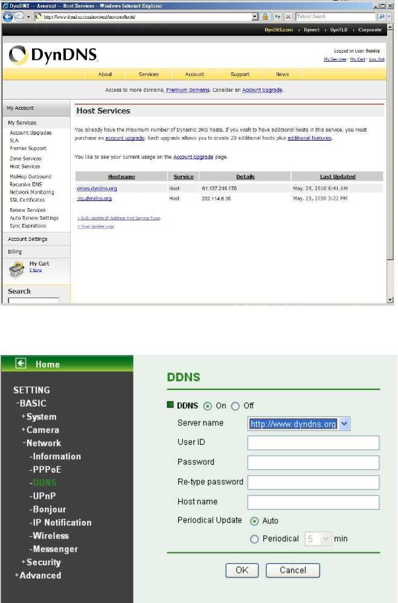Click the Re-type password field
Image resolution: width=398 pixels, height=603 pixels.
click(313, 482)
